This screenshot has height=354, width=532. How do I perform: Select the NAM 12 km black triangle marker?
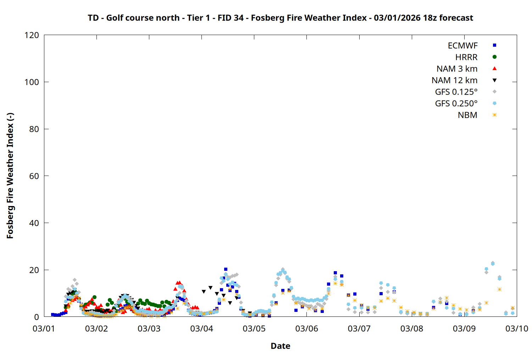tap(494, 80)
